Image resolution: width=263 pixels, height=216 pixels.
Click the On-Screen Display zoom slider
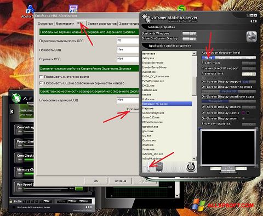(x=249, y=118)
